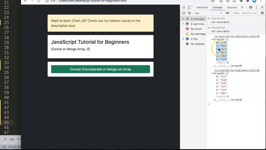Click the panel switcher icon in the editor status bar
266x150 pixels.
tap(4, 147)
